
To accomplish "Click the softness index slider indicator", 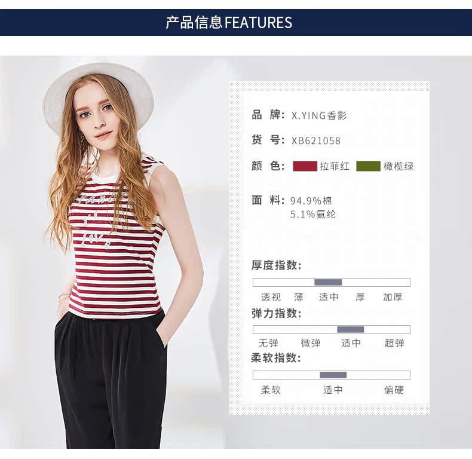I will [x=333, y=375].
